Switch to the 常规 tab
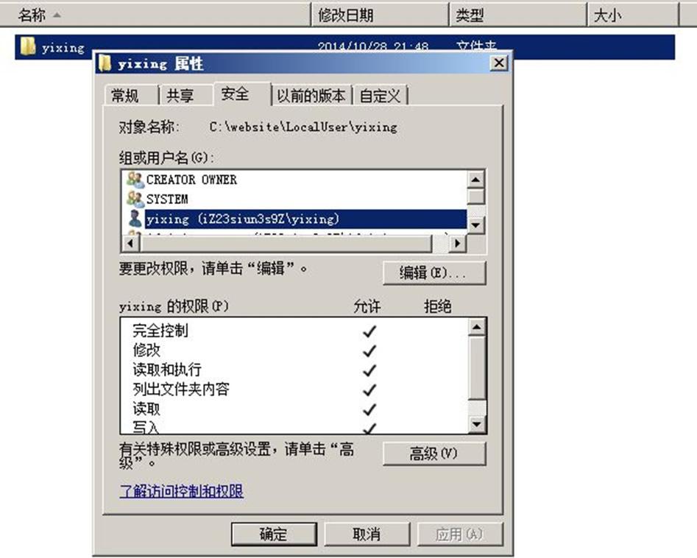The height and width of the screenshot is (558, 697). 125,96
